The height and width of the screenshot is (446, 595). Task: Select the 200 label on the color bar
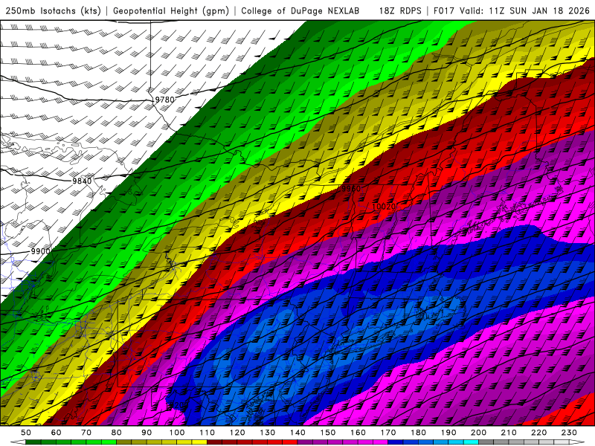478,433
